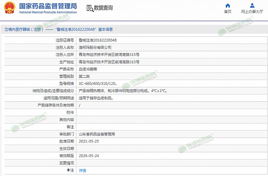Click product name value 血液冷藏箱

click(x=88, y=69)
